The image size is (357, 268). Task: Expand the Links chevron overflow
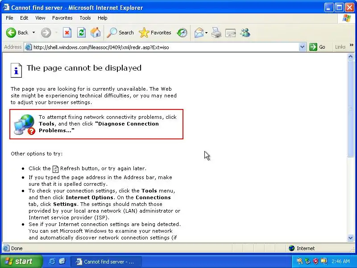(x=352, y=45)
